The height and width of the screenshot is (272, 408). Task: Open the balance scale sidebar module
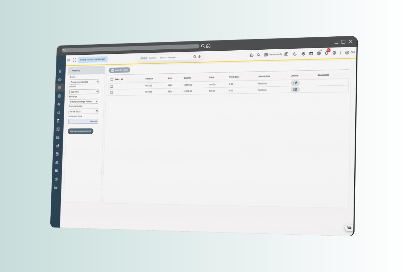(59, 96)
